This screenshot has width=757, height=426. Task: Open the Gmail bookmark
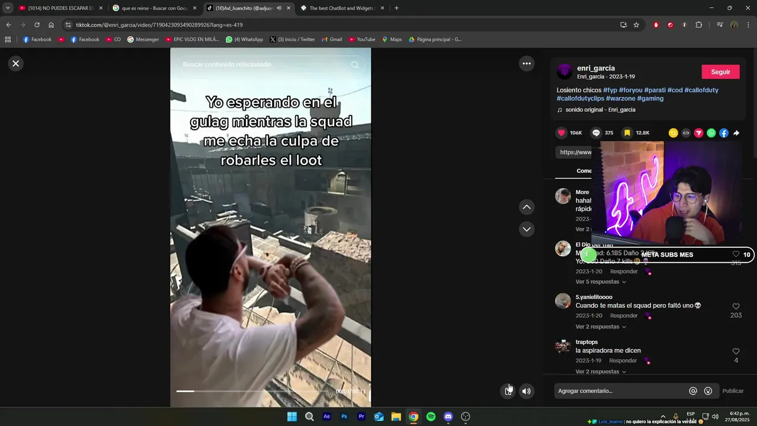332,40
